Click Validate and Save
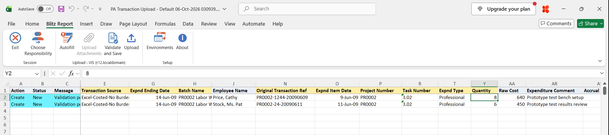Viewport: 609px width, 135px height. click(113, 44)
